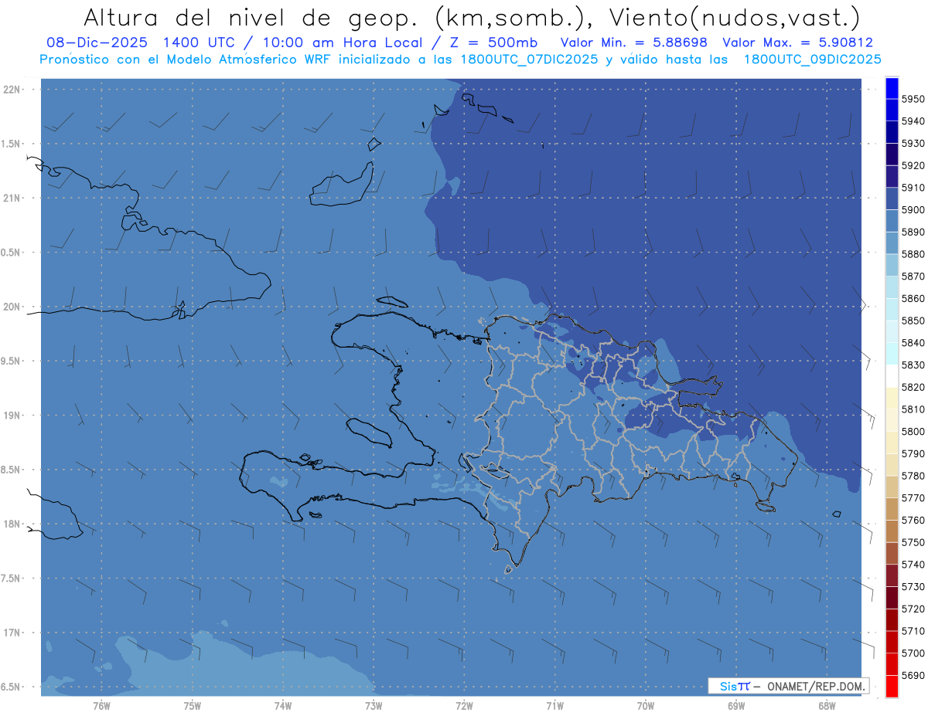The image size is (928, 716).
Task: Click the '71W' longitude axis label
Action: coord(554,706)
